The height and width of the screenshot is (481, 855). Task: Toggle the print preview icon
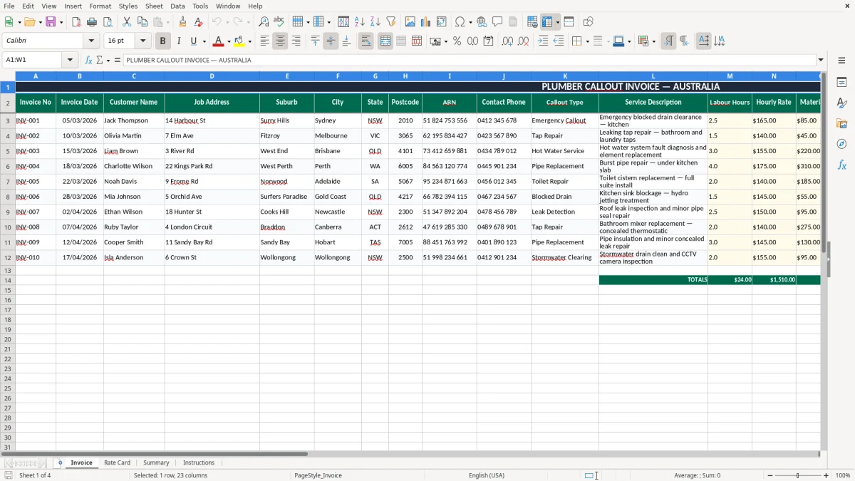tap(108, 22)
